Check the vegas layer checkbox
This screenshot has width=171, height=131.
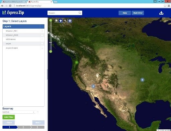point(42,44)
